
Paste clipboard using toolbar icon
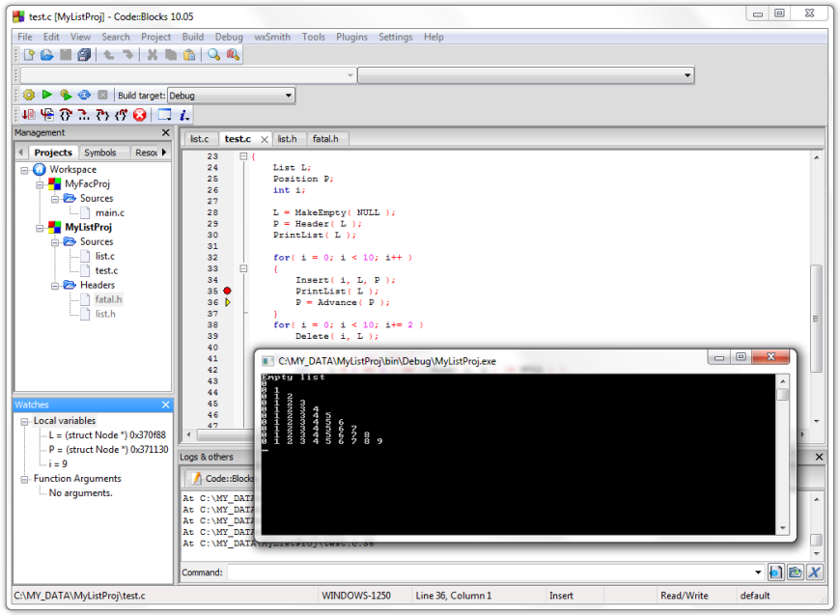tap(189, 55)
